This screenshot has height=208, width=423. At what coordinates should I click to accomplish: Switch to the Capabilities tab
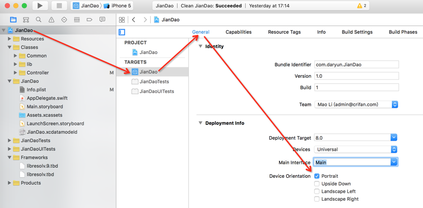click(238, 32)
